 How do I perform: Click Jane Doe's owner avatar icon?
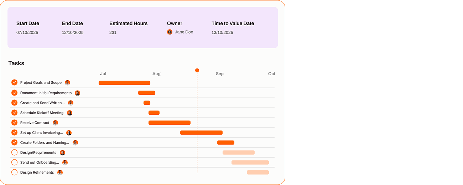pos(170,32)
